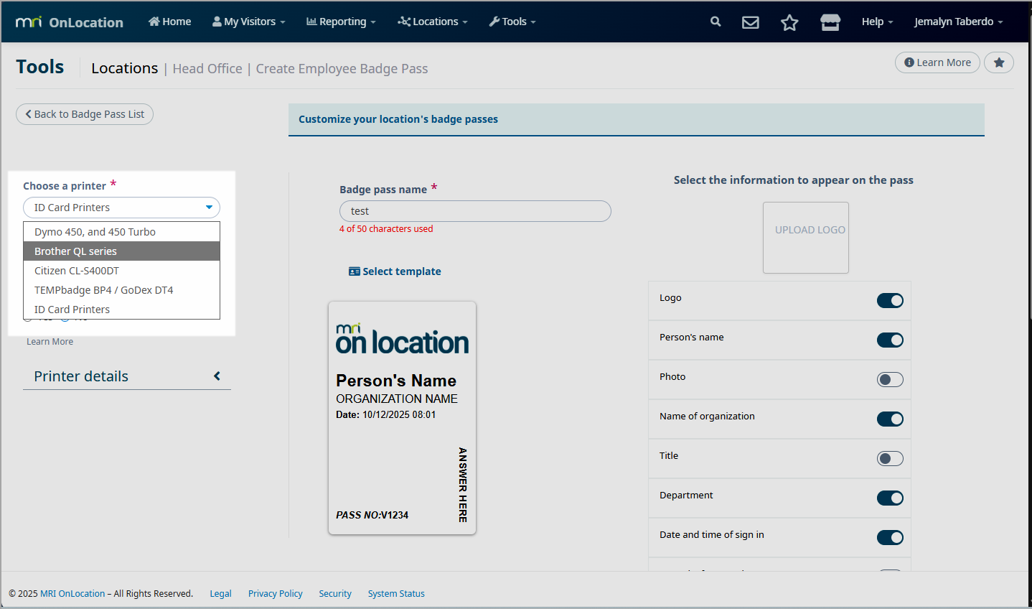
Task: Click the MRI OnLocation logo
Action: point(70,22)
